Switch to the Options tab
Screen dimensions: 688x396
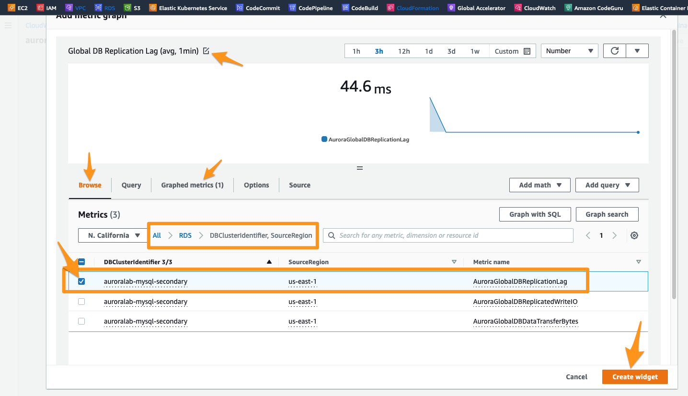pyautogui.click(x=256, y=185)
